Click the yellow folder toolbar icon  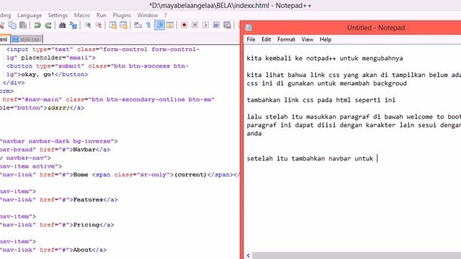point(170,25)
